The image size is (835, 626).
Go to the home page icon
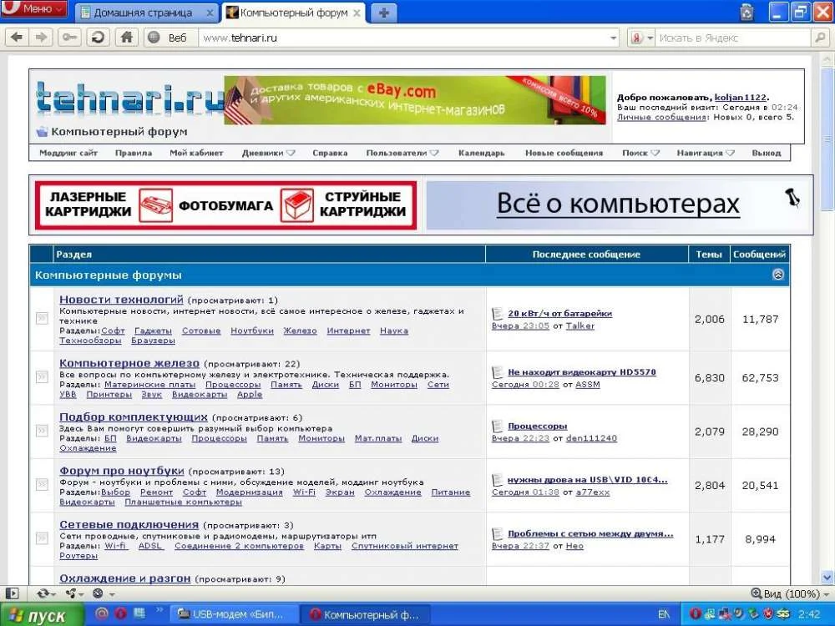127,38
